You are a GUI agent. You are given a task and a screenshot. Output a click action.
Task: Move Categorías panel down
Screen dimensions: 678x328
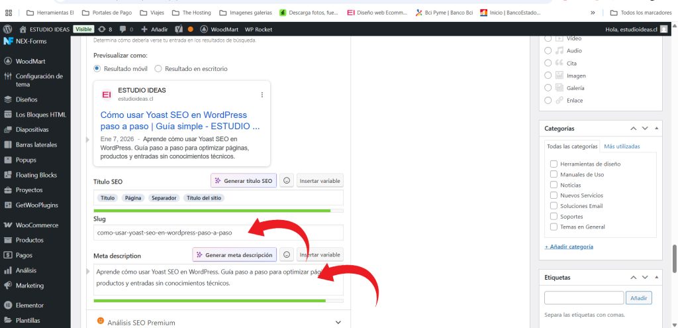[645, 129]
